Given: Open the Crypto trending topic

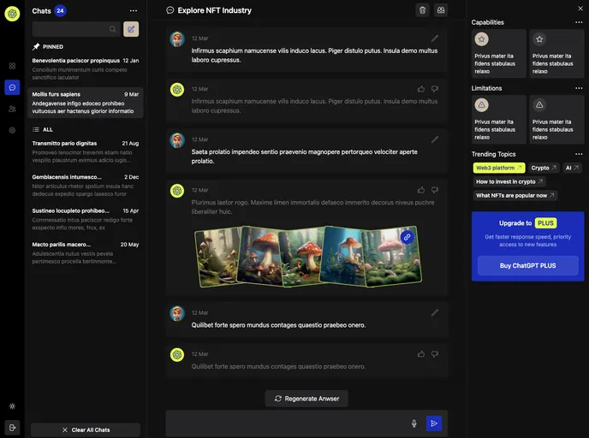Looking at the screenshot, I should pos(544,168).
